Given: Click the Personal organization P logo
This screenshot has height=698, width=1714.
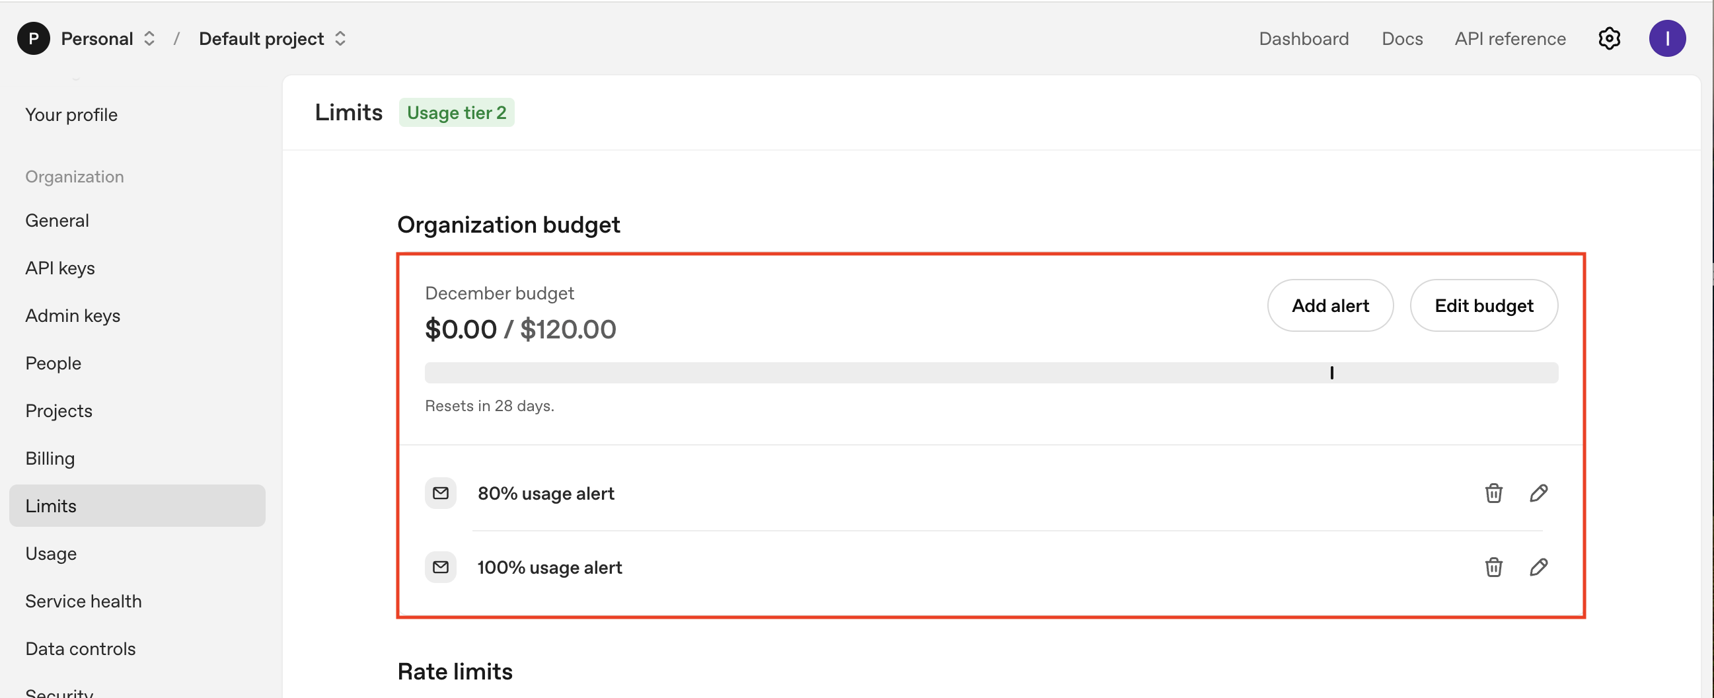Looking at the screenshot, I should pos(33,38).
